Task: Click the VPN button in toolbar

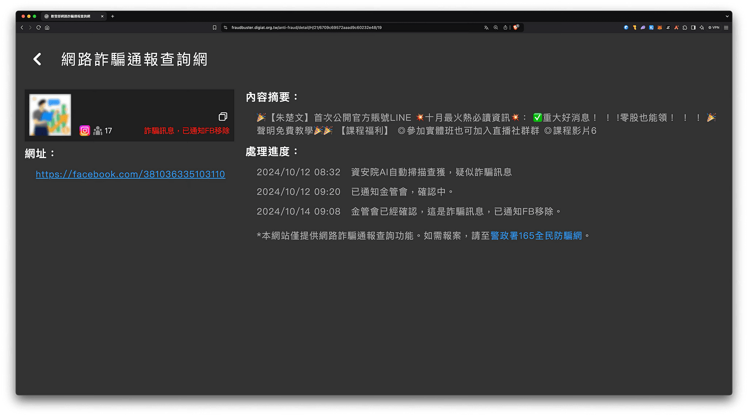Action: [x=714, y=28]
